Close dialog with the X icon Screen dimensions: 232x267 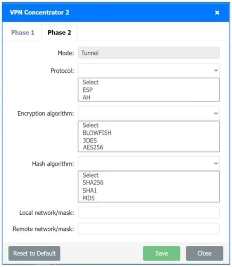pos(217,13)
